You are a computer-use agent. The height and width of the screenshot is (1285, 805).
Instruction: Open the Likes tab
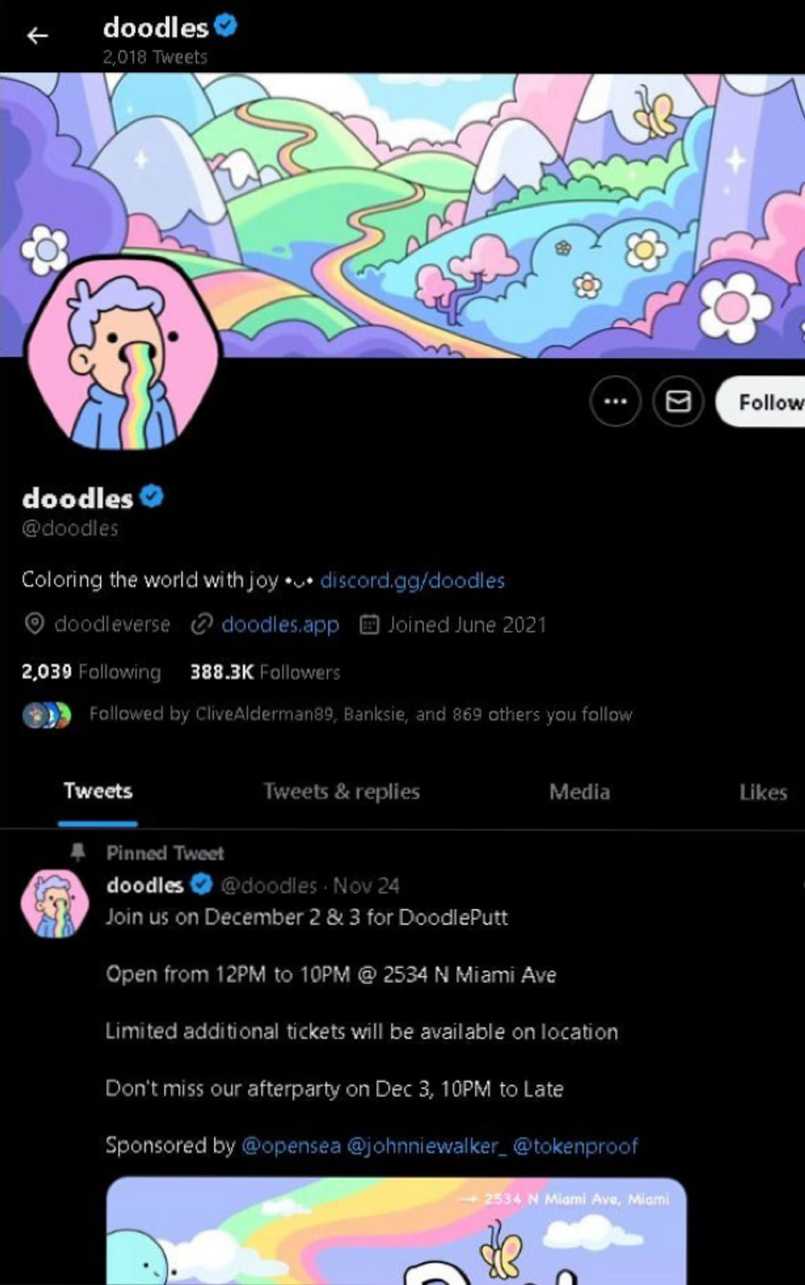(x=762, y=792)
